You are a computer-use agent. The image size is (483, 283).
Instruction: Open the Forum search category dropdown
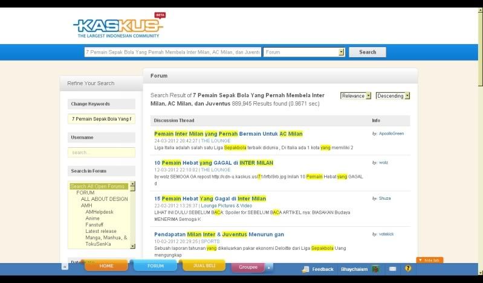pyautogui.click(x=303, y=52)
